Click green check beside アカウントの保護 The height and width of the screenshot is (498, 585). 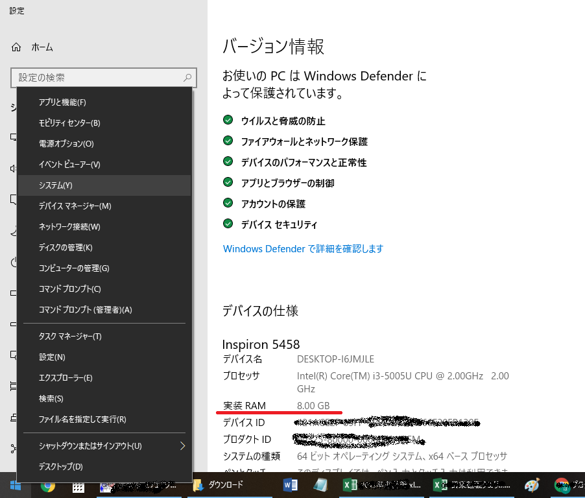(x=228, y=203)
